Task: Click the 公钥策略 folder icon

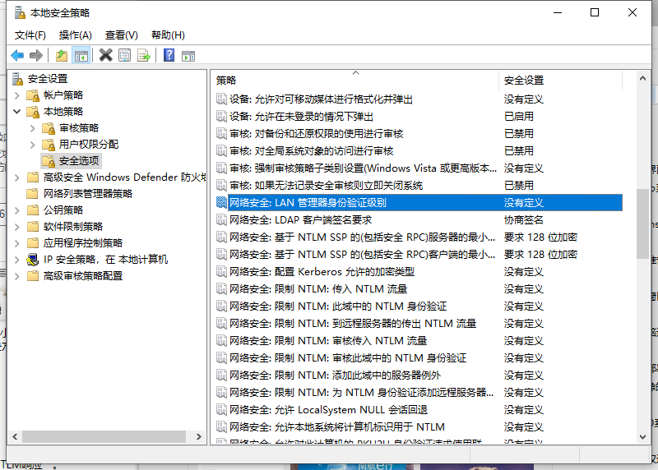Action: 33,210
